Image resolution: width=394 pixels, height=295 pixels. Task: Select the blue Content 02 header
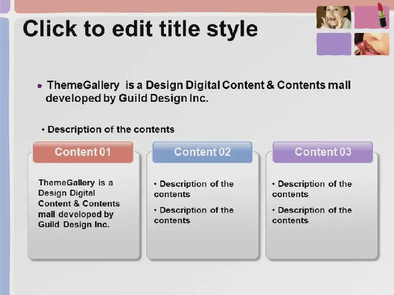click(202, 152)
